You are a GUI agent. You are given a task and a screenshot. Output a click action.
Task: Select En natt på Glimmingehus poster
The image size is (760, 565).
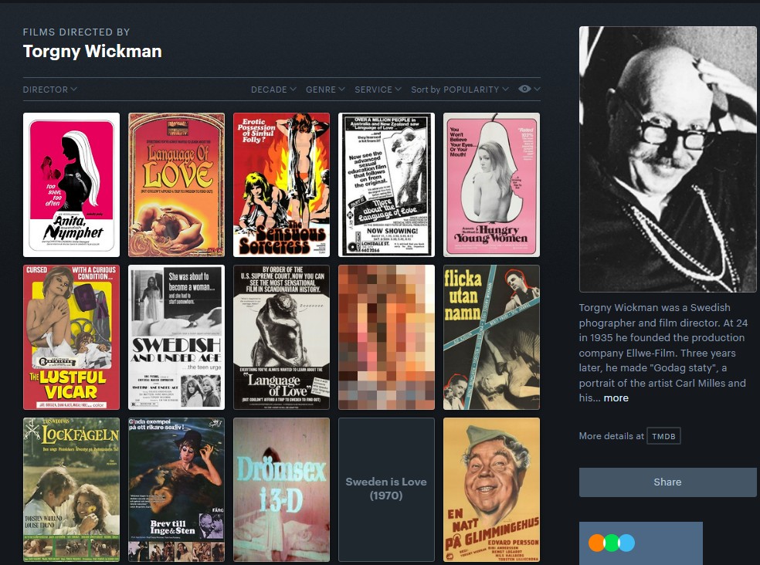[x=491, y=489]
